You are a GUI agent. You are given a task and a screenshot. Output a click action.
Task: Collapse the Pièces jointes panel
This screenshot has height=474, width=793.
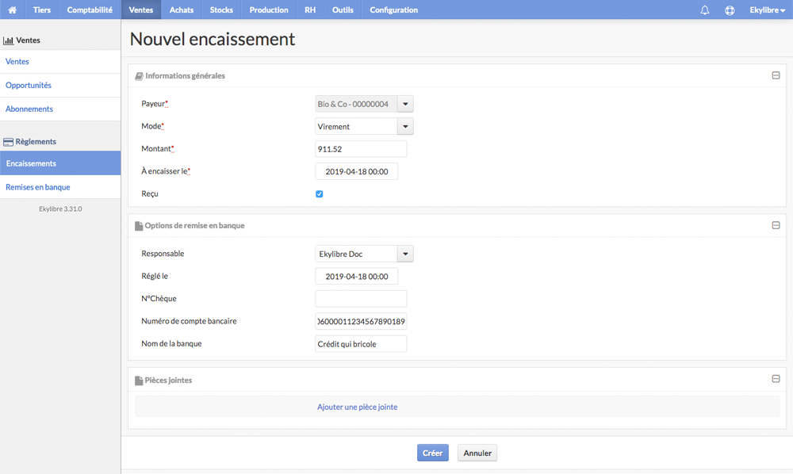pos(776,379)
